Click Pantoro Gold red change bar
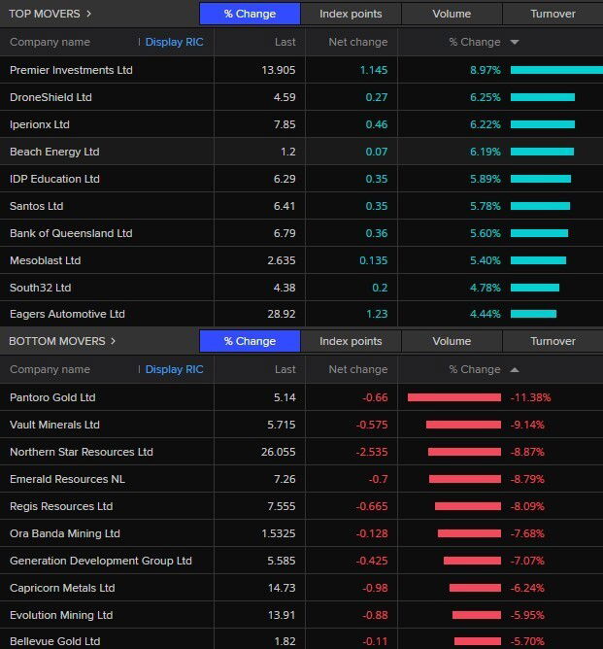 point(454,397)
